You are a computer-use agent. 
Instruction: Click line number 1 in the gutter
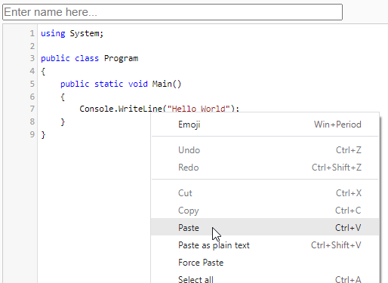click(x=32, y=33)
